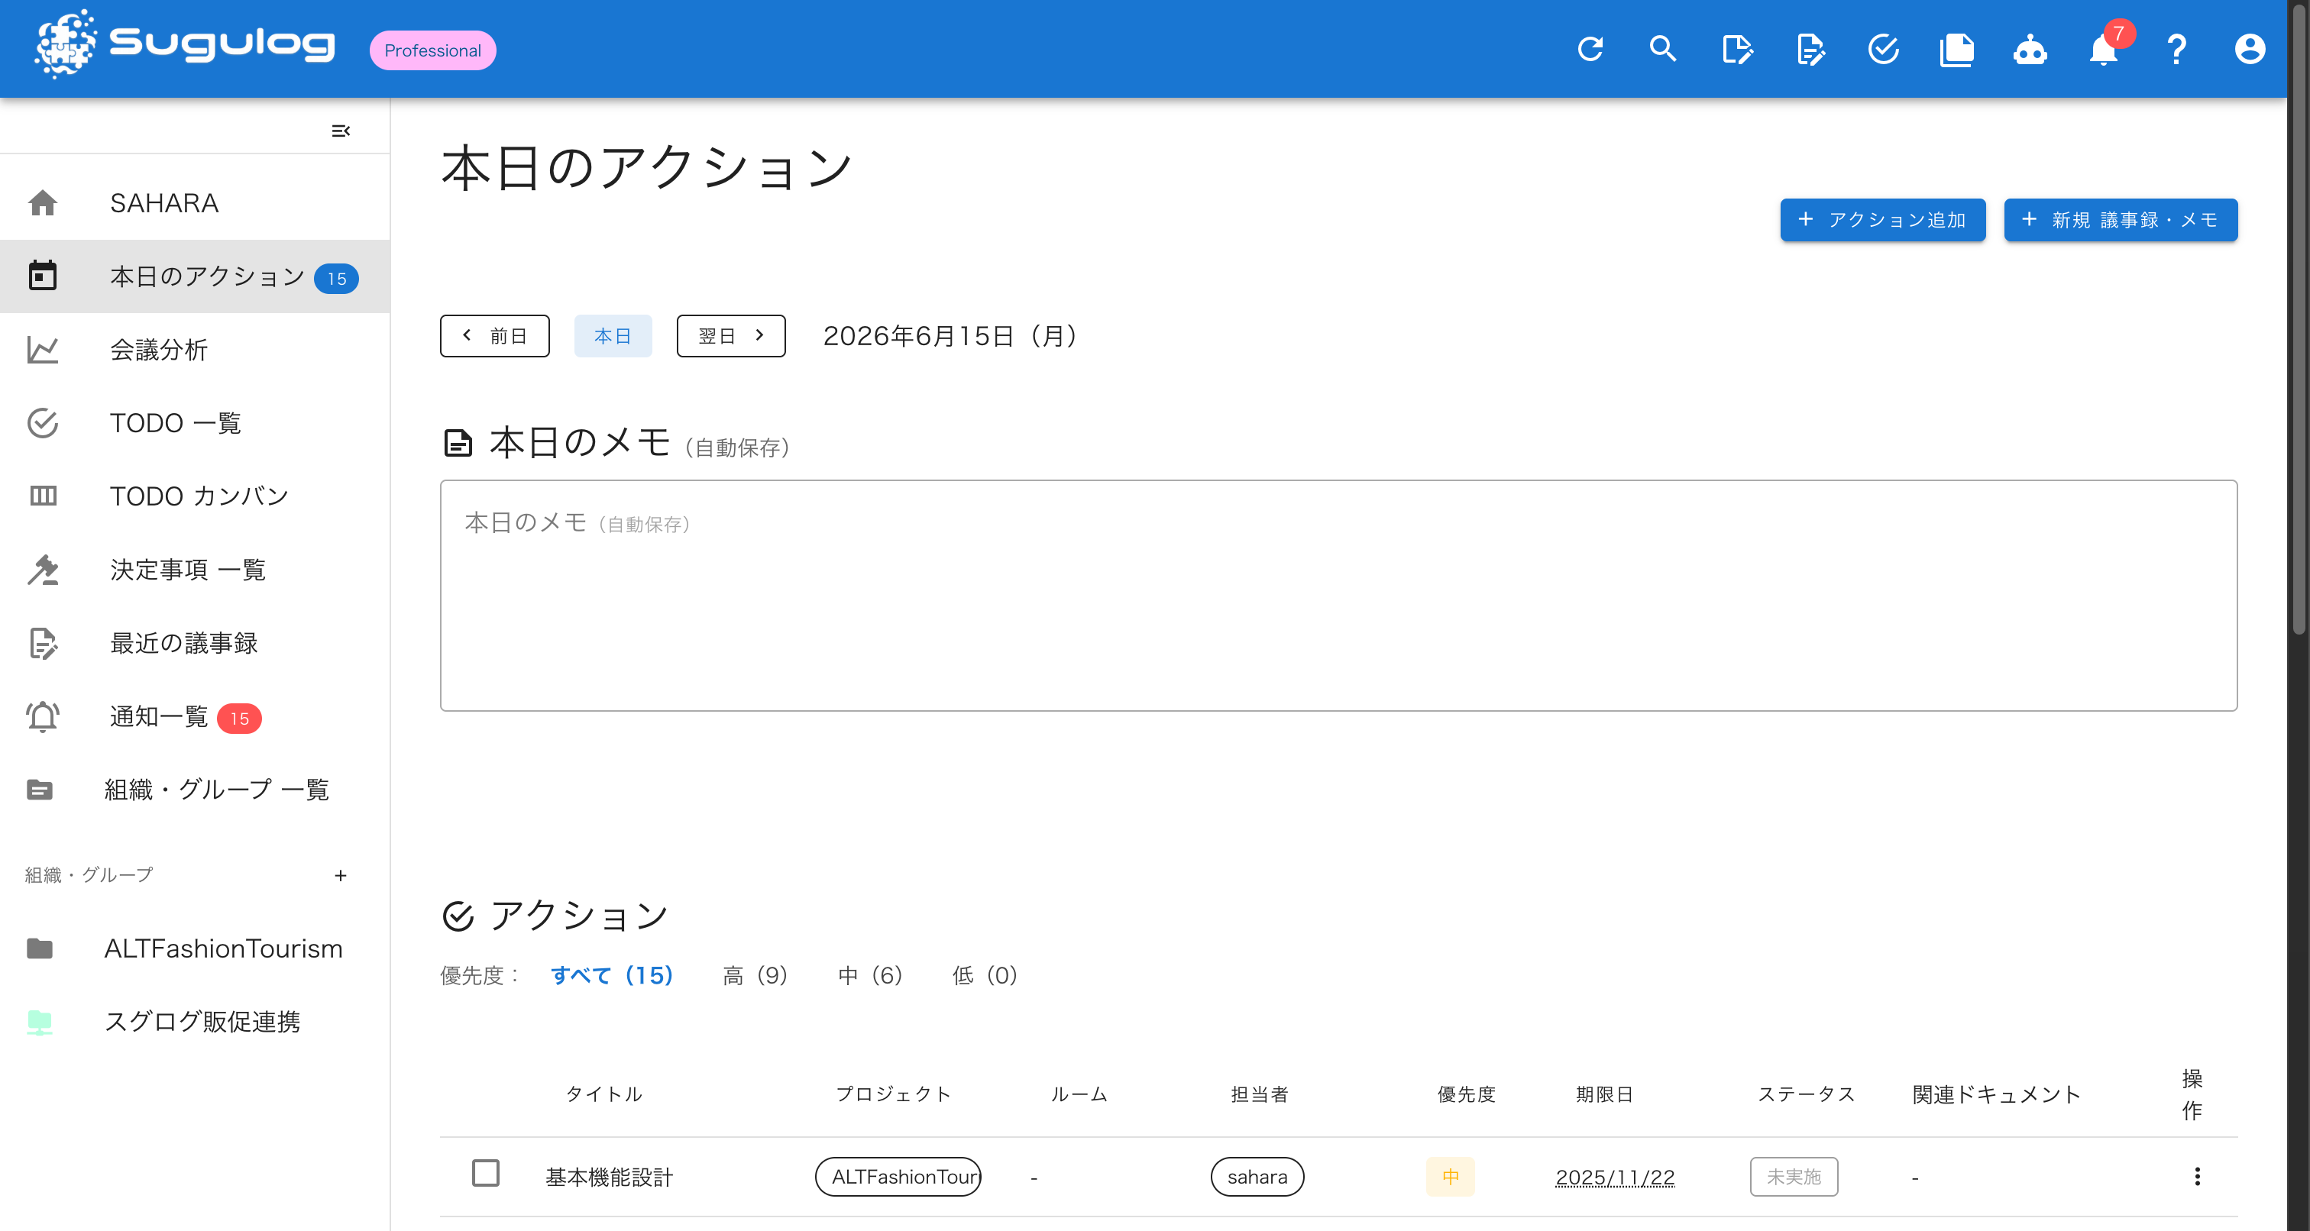The height and width of the screenshot is (1231, 2310).
Task: Go to next day with 翌日
Action: (731, 335)
